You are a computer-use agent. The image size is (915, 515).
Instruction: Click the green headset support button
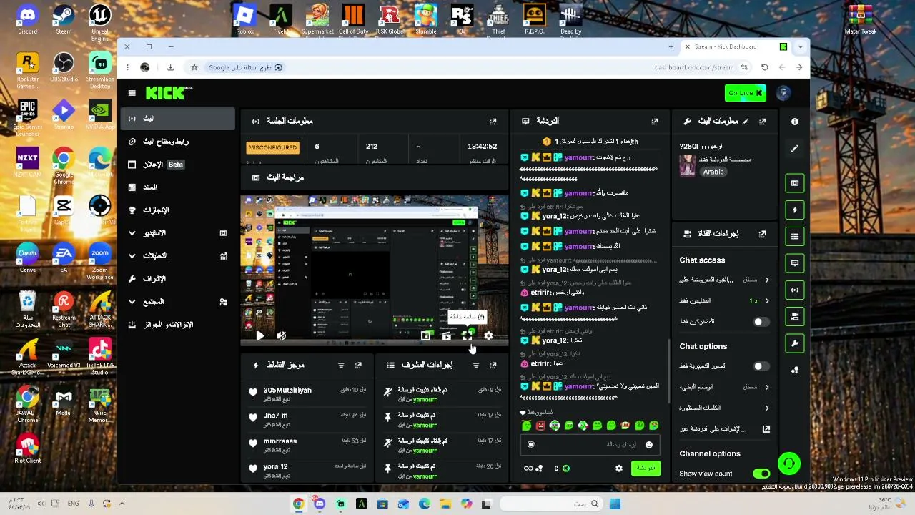789,464
